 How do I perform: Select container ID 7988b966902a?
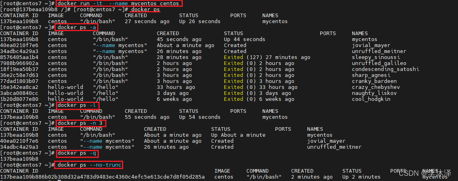coord(19,63)
